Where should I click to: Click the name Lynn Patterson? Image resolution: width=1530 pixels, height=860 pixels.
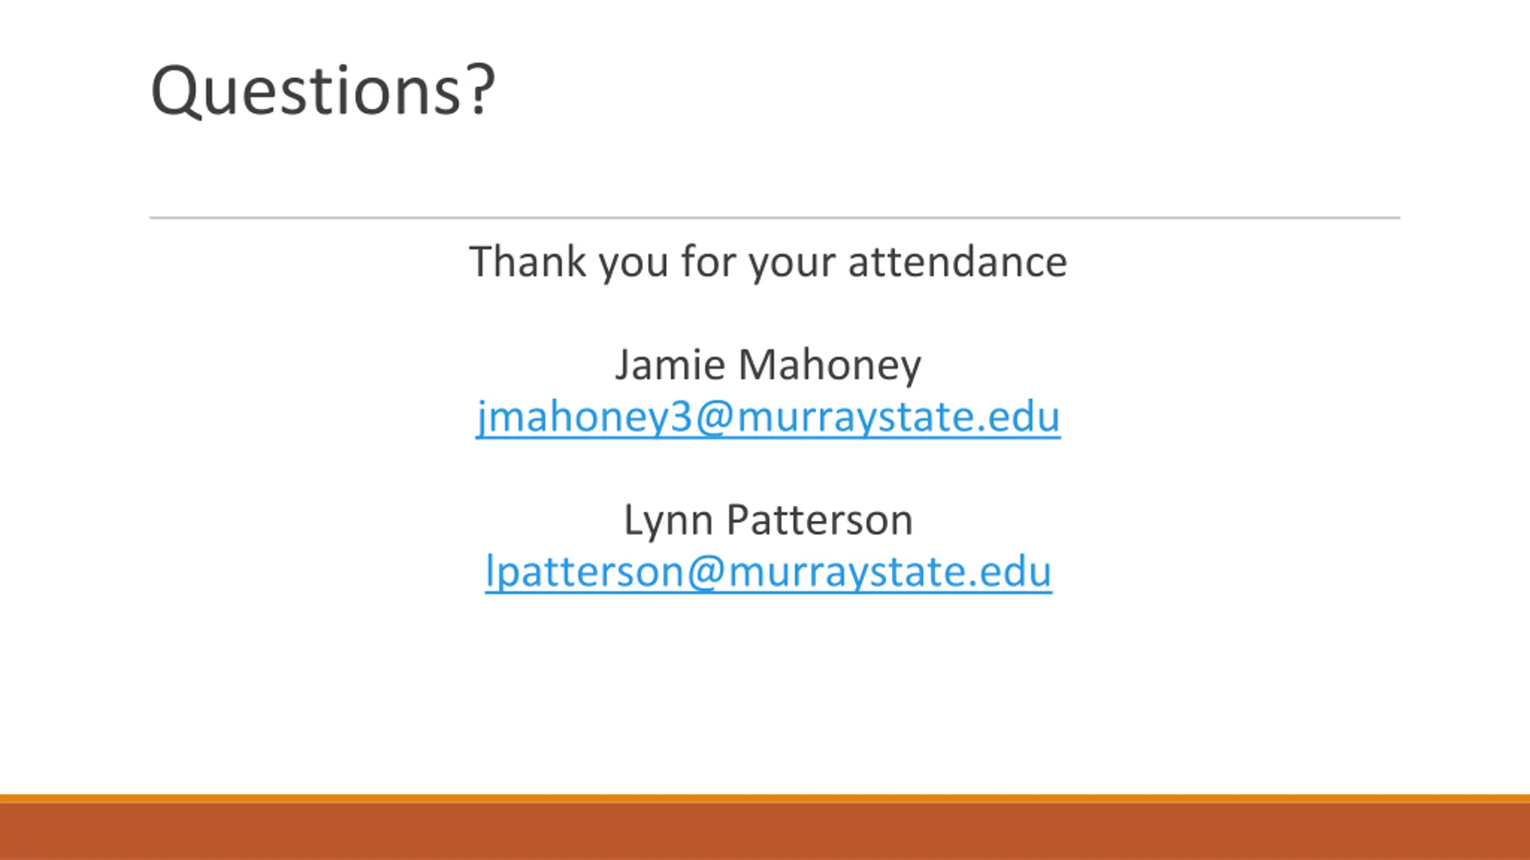tap(768, 520)
